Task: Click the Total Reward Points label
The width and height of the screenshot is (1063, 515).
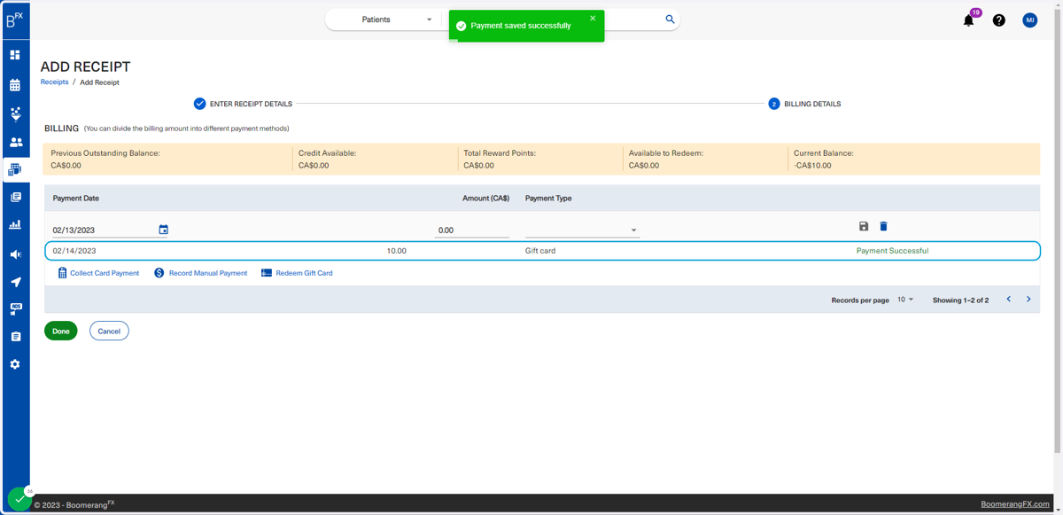Action: tap(500, 153)
